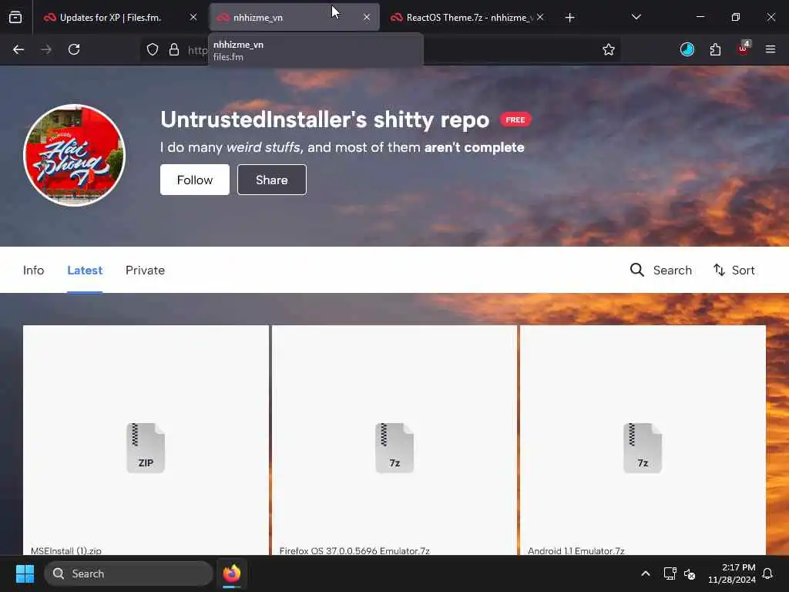Open MSEInstall (1).zip file card
789x592 pixels.
(146, 440)
